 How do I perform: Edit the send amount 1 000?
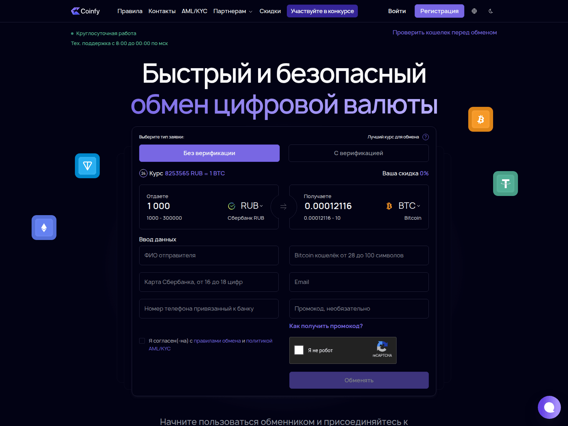(159, 206)
